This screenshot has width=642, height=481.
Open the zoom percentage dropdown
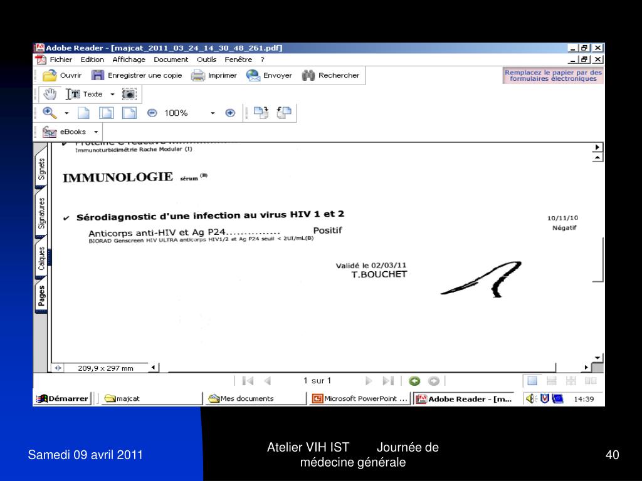click(213, 113)
